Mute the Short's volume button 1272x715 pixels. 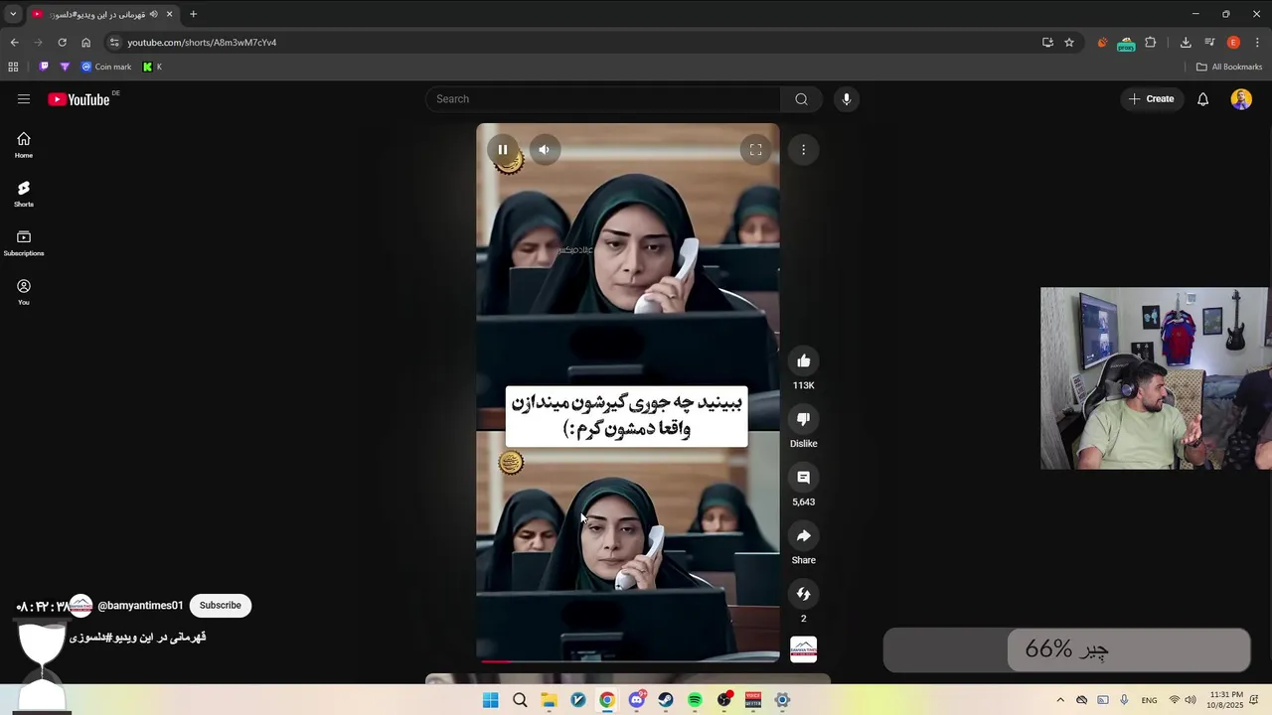(x=544, y=150)
